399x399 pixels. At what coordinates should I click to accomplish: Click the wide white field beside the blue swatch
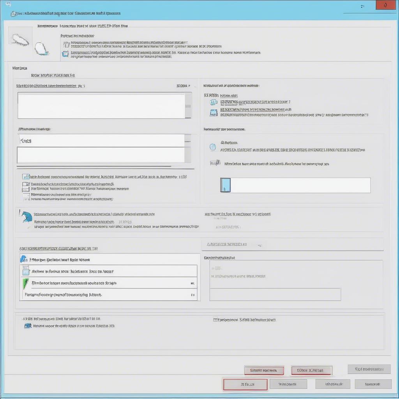(300, 185)
